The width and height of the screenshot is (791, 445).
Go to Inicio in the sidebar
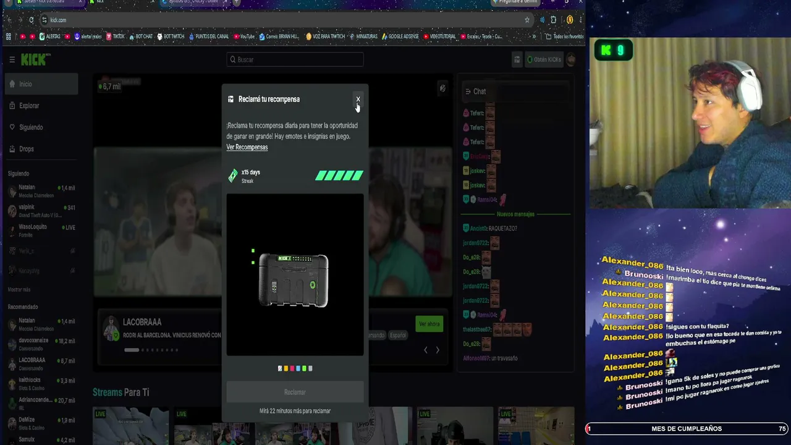coord(41,84)
